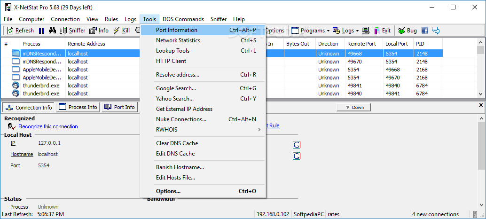Click the 4 new connections status text

(x=435, y=214)
